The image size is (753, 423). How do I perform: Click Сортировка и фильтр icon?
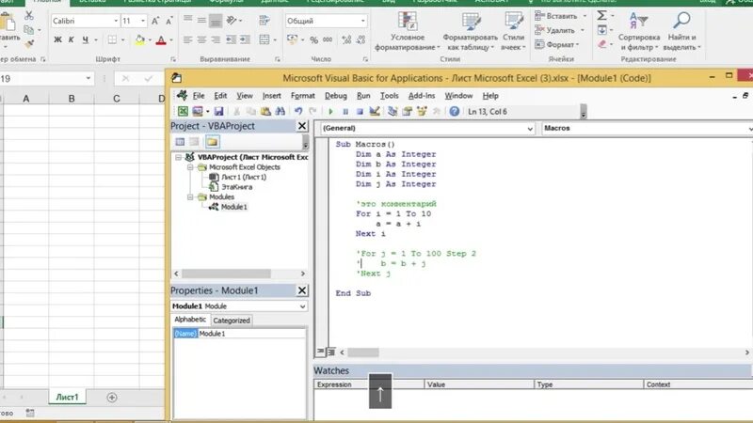click(x=638, y=21)
